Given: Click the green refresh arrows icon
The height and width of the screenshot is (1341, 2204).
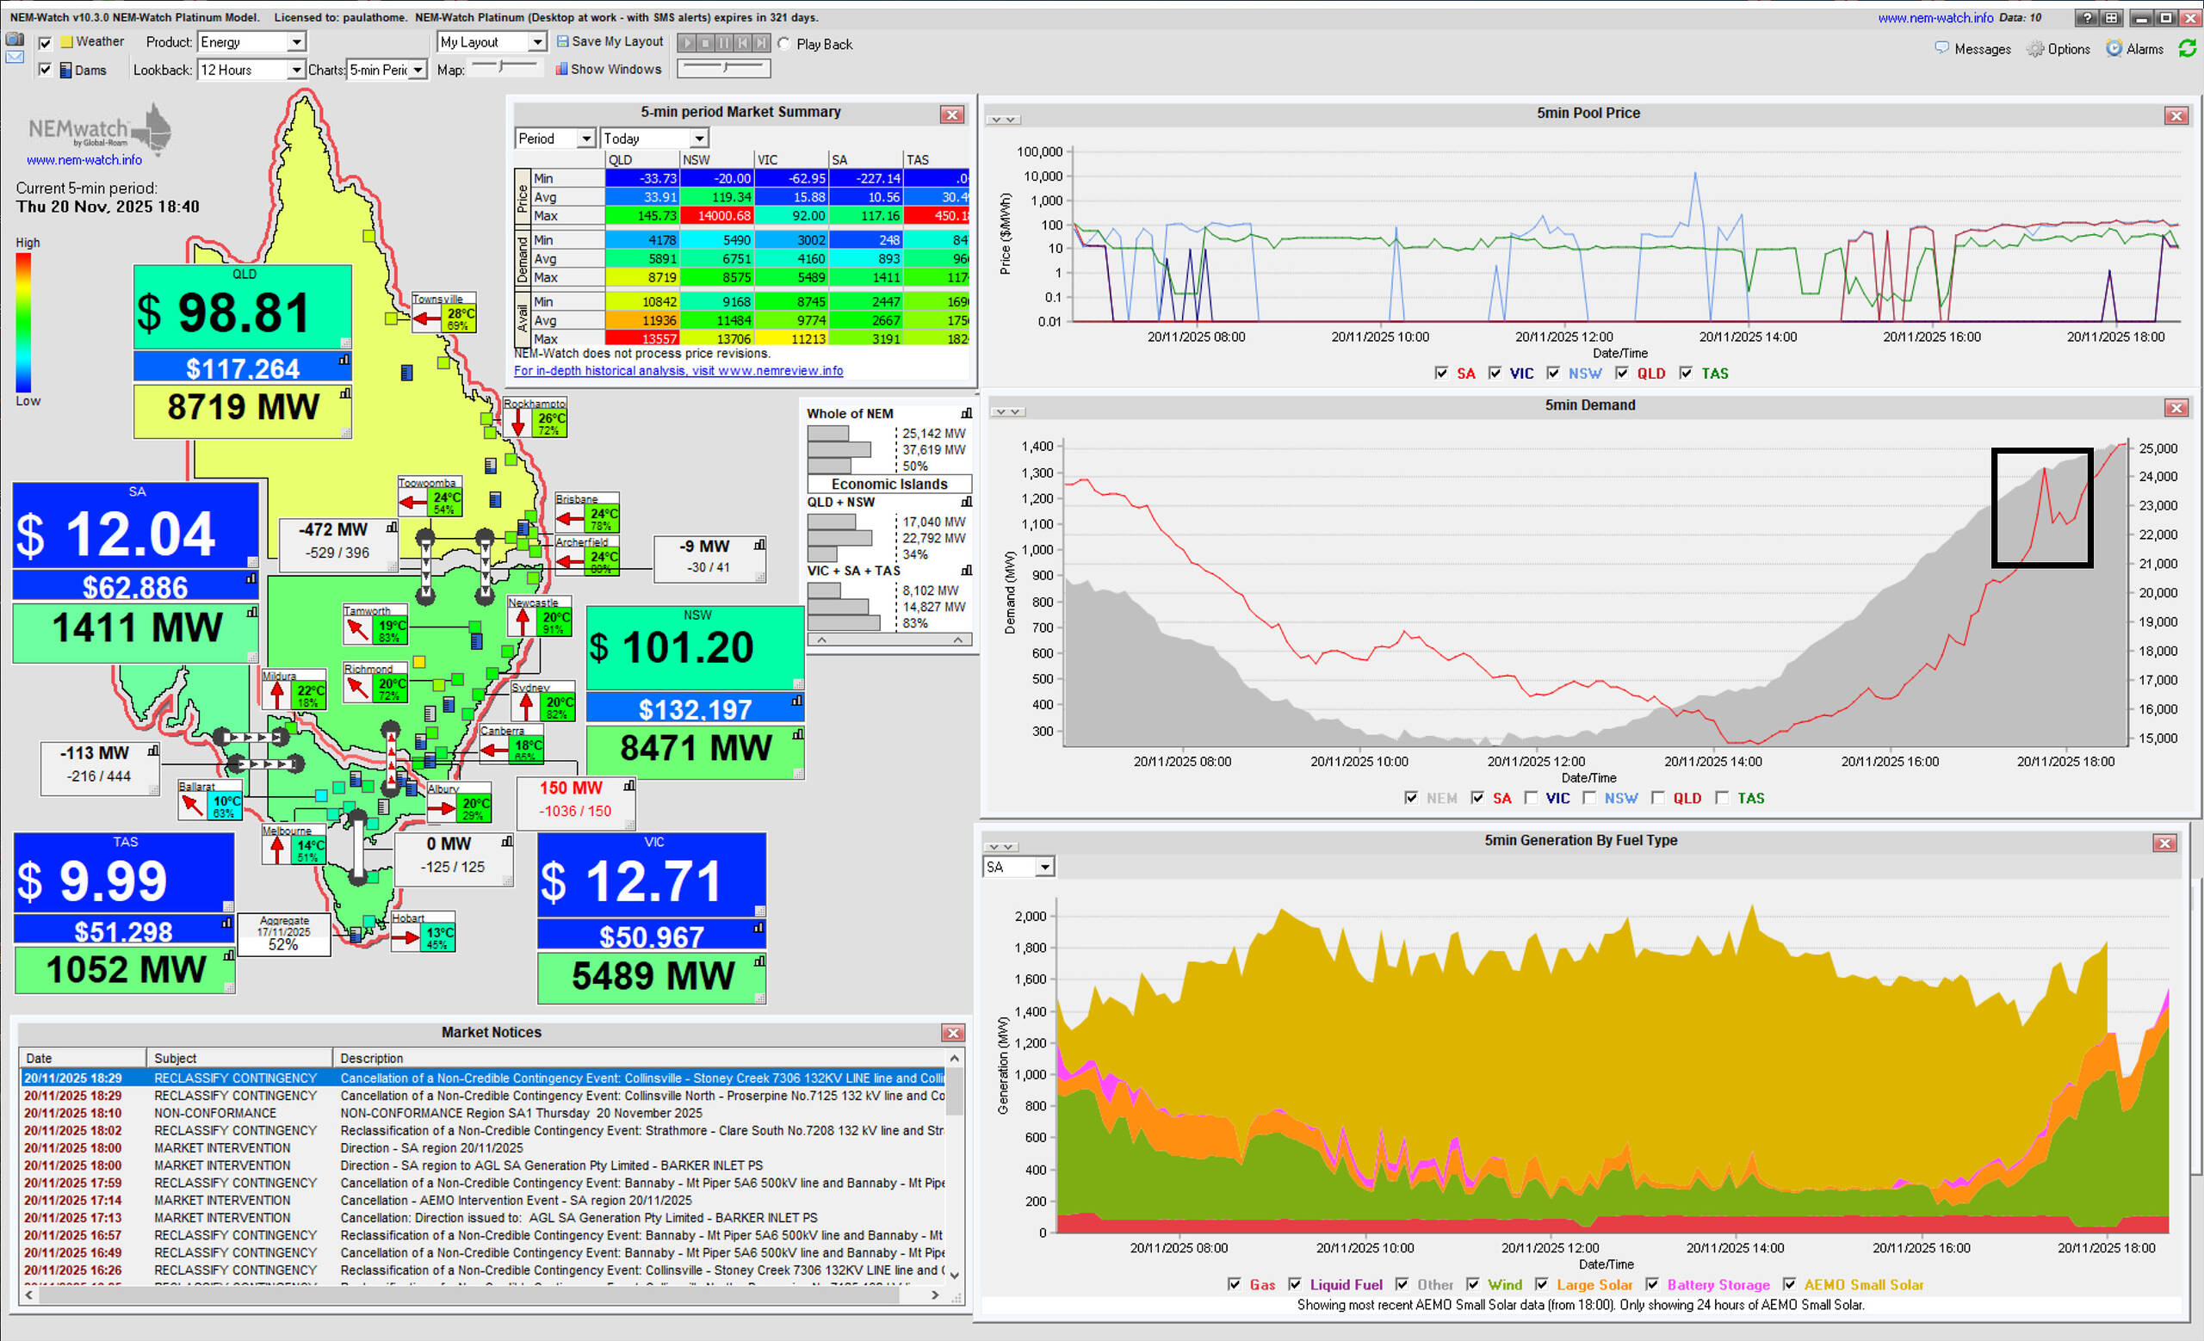Looking at the screenshot, I should [x=2187, y=48].
